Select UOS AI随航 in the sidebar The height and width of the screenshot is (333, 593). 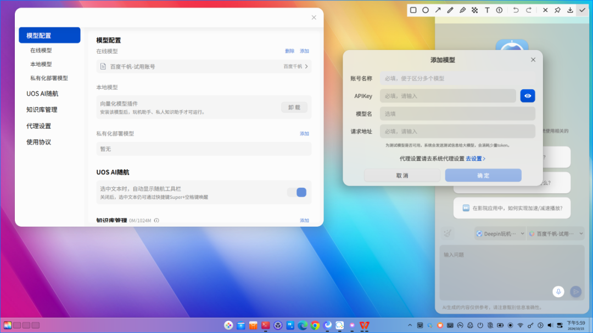coord(42,94)
